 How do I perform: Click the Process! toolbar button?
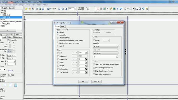51,9
